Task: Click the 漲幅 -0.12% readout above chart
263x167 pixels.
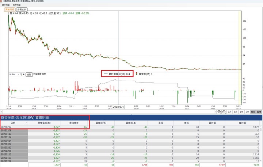Action: (x=82, y=13)
